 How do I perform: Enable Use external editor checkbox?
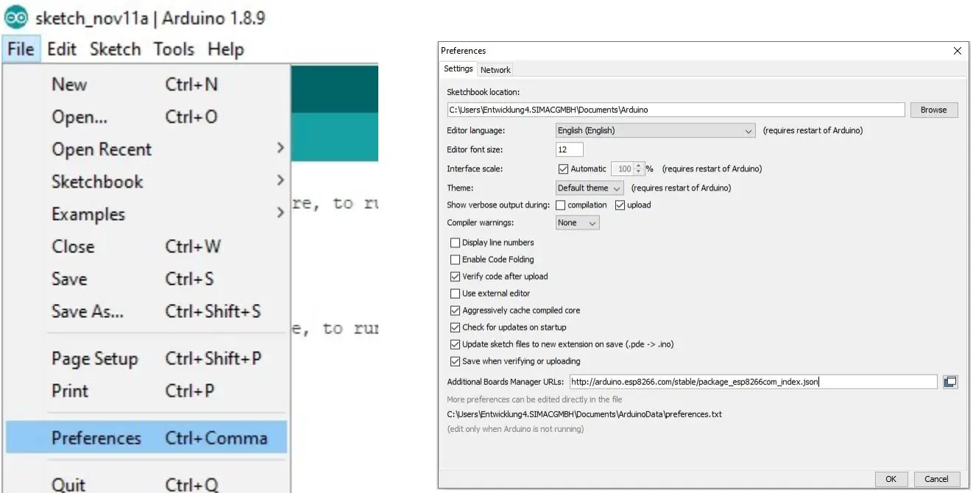tap(455, 294)
